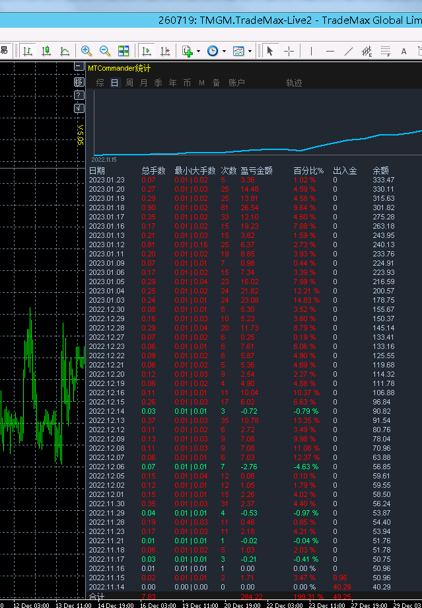Screen dimensions: 422x608
Task: Switch to the 日 daily tab
Action: point(114,83)
